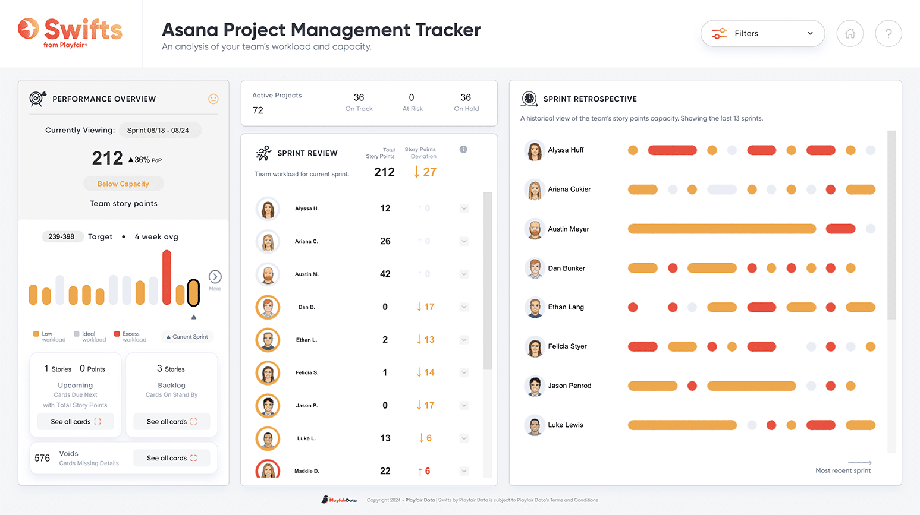
Task: Expand Alyssa H. row chevron
Action: pos(464,208)
